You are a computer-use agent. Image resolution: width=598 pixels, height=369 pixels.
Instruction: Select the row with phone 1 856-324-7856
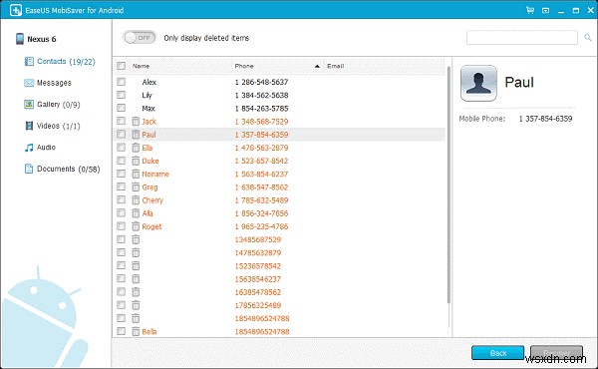[x=279, y=213]
